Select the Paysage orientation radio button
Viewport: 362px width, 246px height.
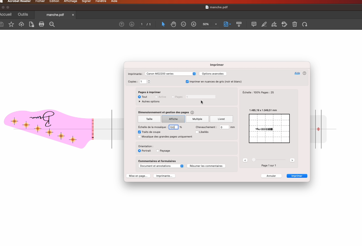click(x=158, y=151)
